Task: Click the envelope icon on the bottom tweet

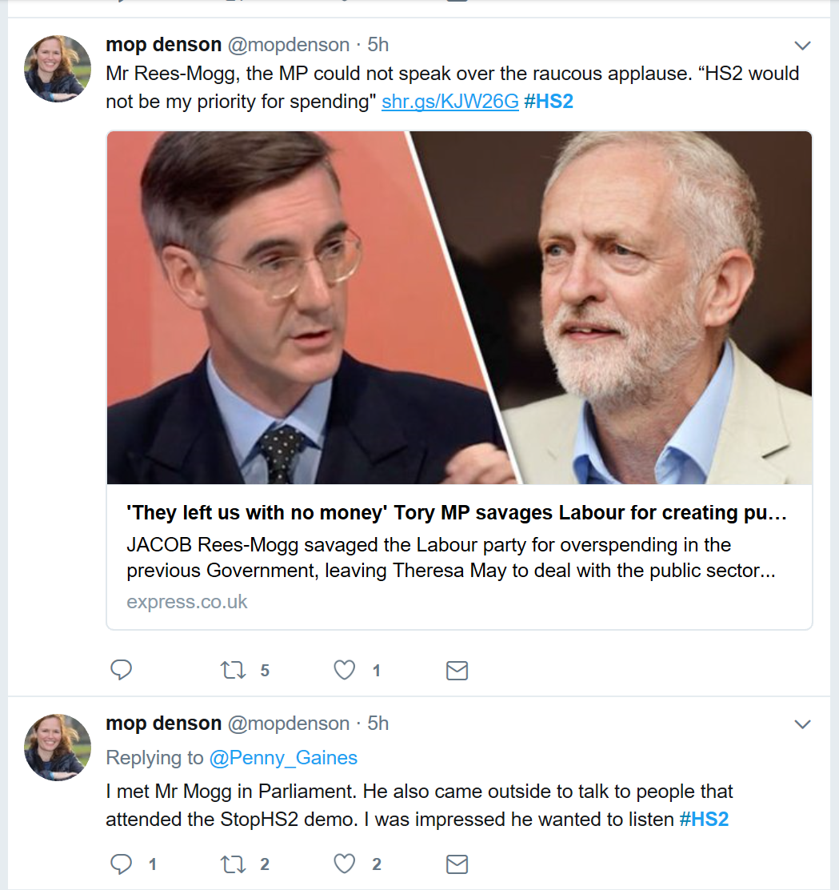Action: click(457, 864)
